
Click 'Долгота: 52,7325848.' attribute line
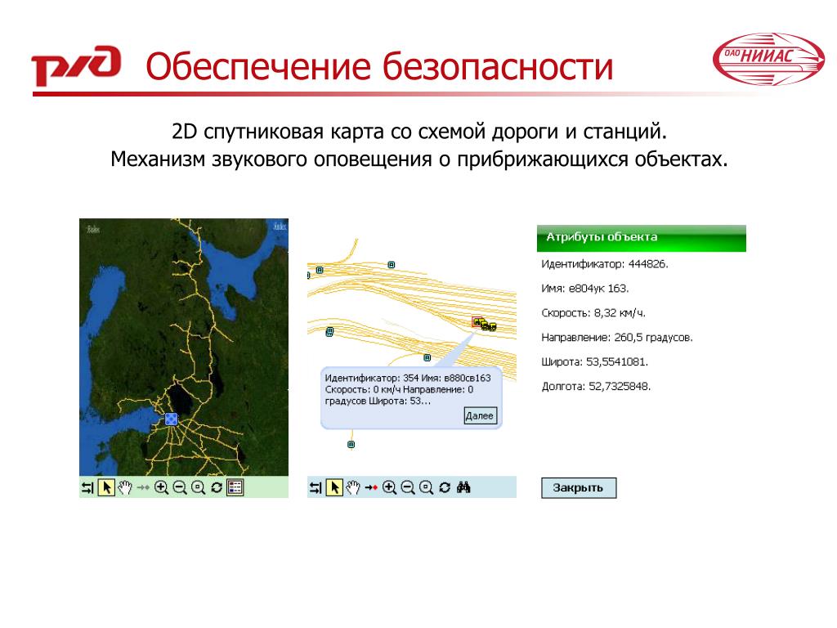click(x=596, y=387)
